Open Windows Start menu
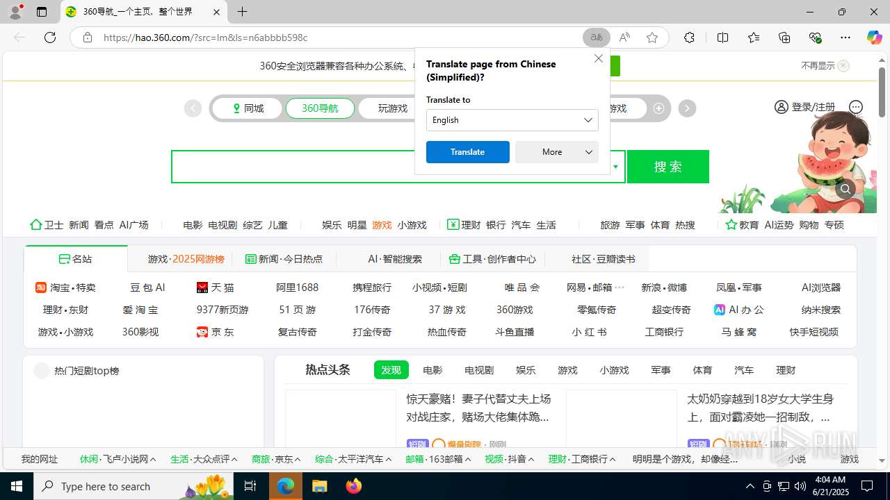 pyautogui.click(x=17, y=486)
